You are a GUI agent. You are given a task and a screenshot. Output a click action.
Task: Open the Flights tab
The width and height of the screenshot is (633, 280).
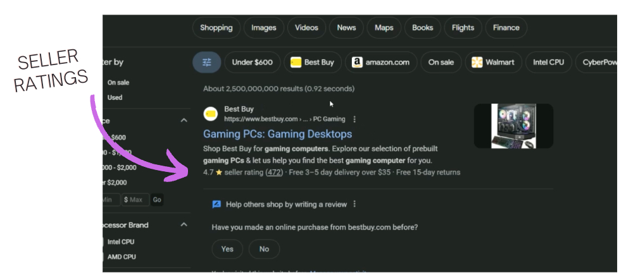coord(463,28)
